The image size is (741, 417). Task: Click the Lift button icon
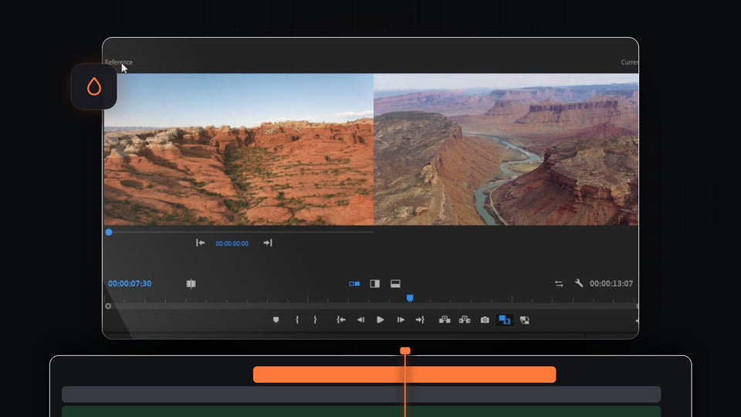[x=445, y=320]
